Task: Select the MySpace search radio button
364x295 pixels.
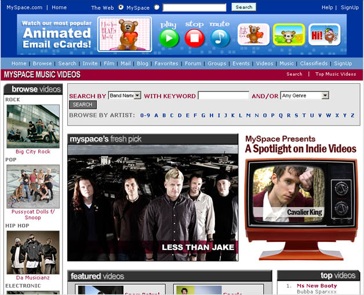Action: click(157, 8)
